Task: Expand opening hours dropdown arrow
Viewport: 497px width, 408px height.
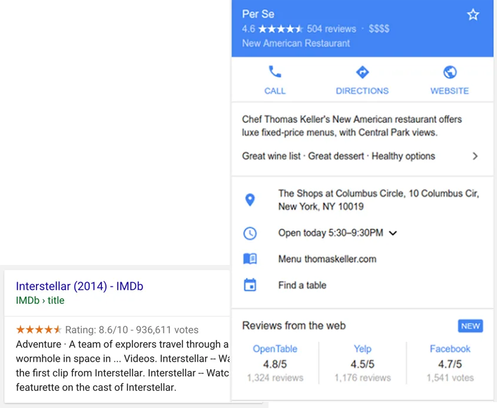Action: point(393,233)
